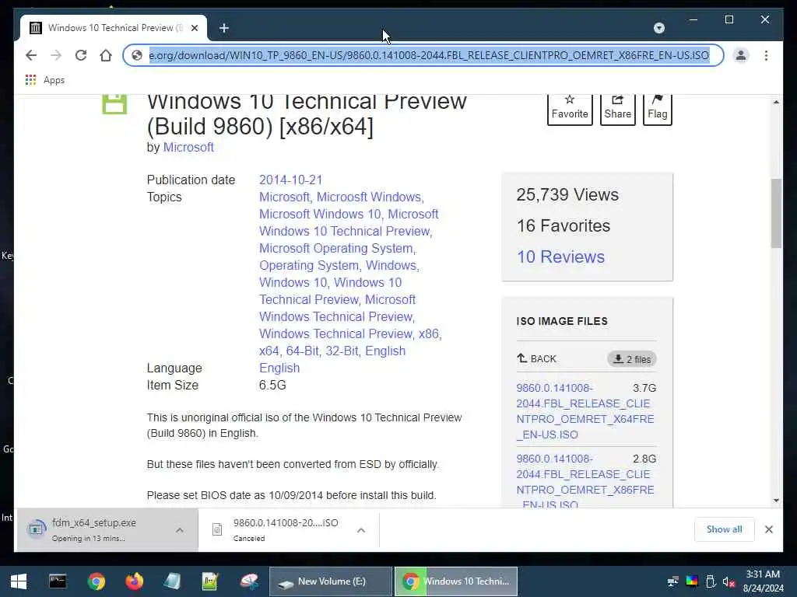This screenshot has height=597, width=797.
Task: Click the page scroll up arrow
Action: tap(776, 102)
